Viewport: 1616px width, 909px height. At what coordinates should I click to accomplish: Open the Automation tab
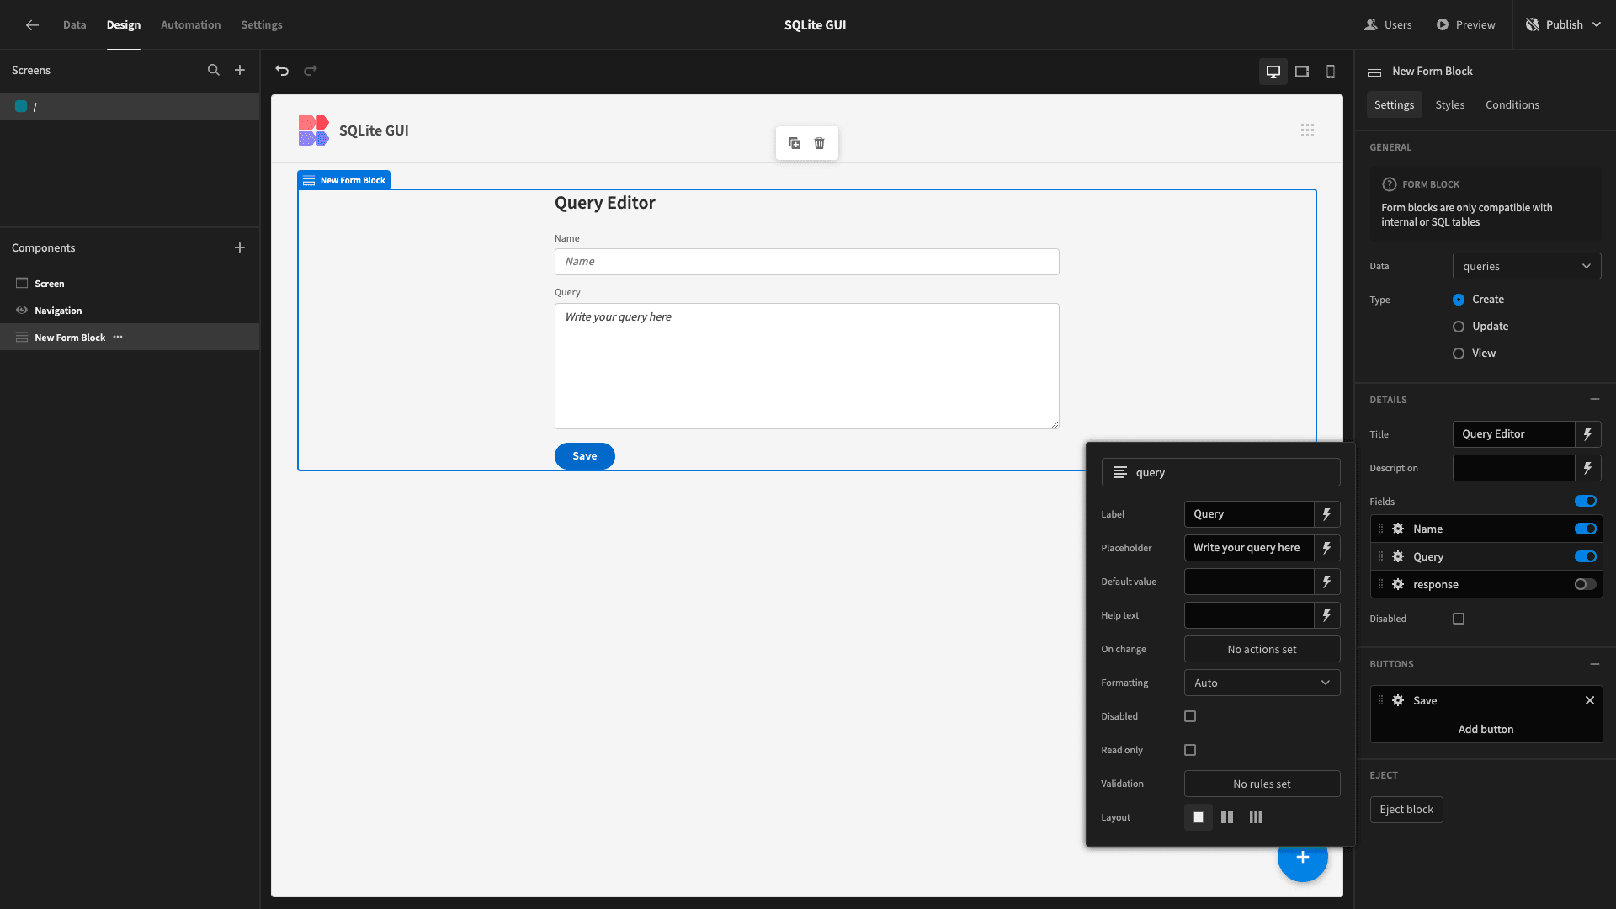pos(190,24)
